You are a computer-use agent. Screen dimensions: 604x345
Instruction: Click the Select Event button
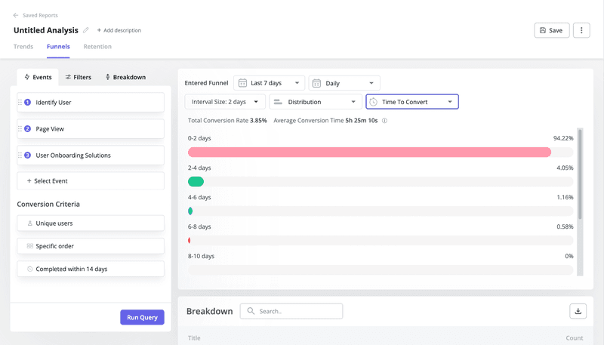pyautogui.click(x=91, y=181)
